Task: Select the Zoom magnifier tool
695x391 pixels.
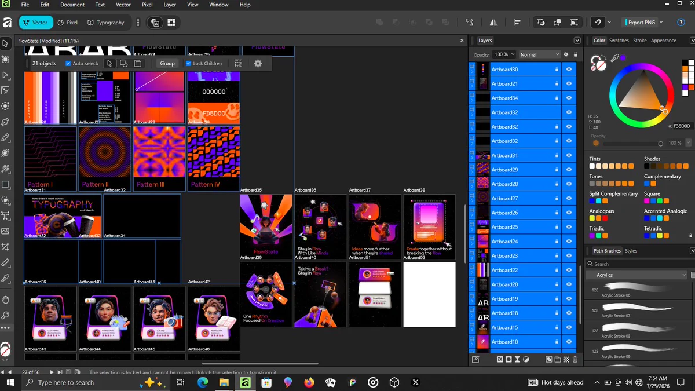Action: coord(6,315)
